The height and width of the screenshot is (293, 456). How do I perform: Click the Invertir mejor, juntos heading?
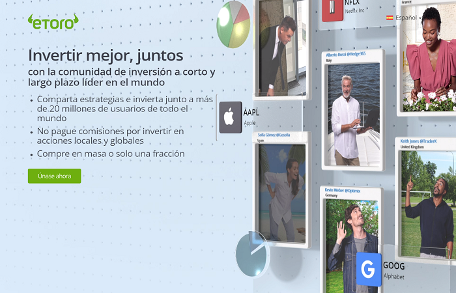[x=106, y=55]
